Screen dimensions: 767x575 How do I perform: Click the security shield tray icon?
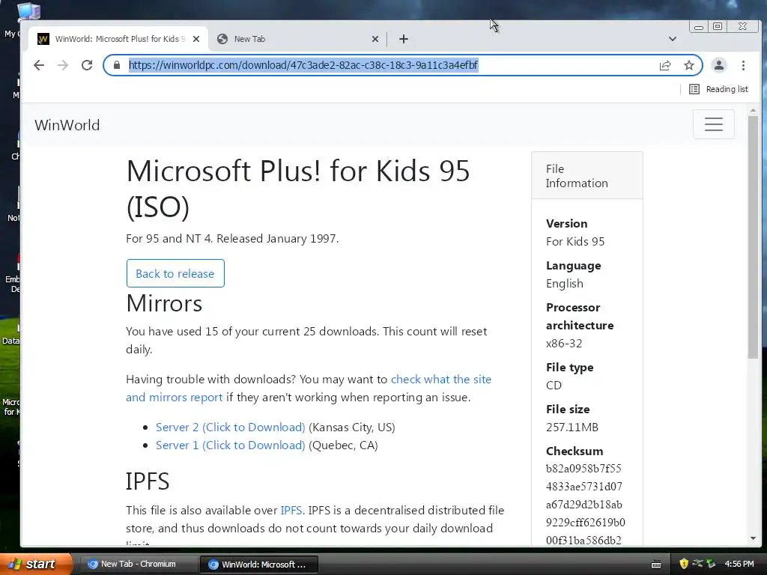684,564
